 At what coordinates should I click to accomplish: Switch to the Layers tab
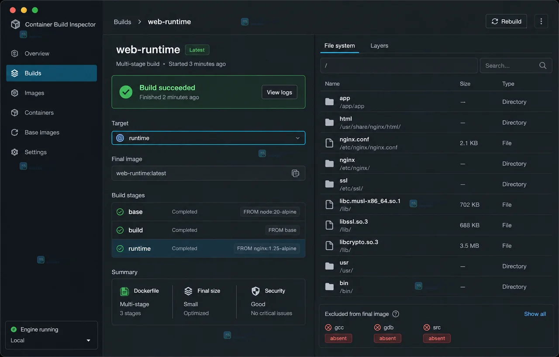point(379,46)
